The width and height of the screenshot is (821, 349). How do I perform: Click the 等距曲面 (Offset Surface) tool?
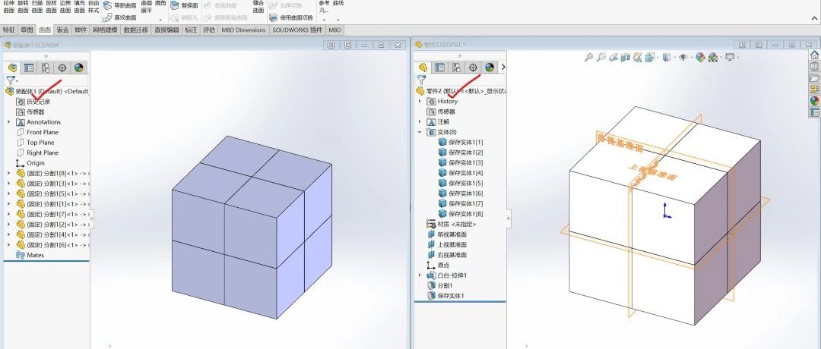tap(120, 5)
